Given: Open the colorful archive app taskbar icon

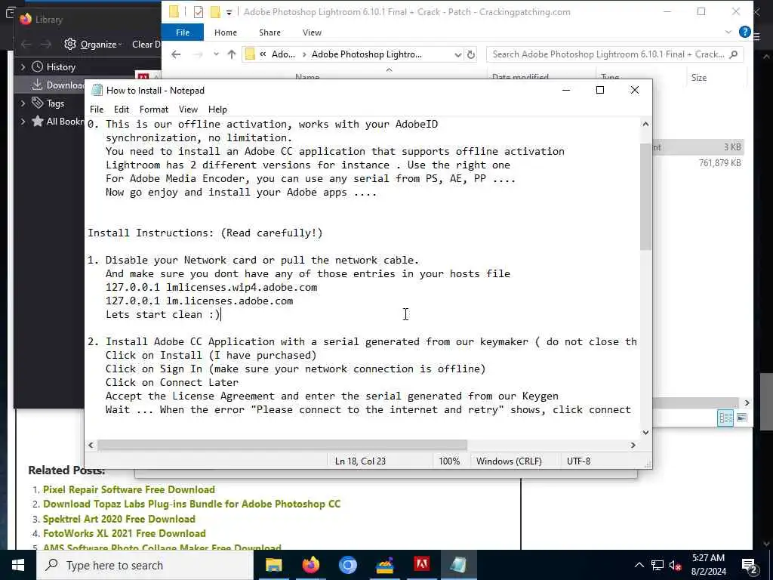Looking at the screenshot, I should pyautogui.click(x=384, y=565).
